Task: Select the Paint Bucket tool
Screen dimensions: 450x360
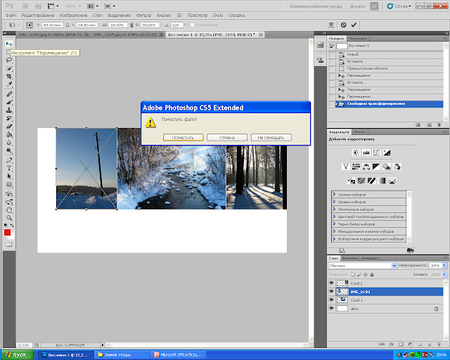Action: [9, 134]
